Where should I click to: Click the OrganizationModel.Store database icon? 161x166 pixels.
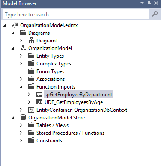[x=23, y=118]
